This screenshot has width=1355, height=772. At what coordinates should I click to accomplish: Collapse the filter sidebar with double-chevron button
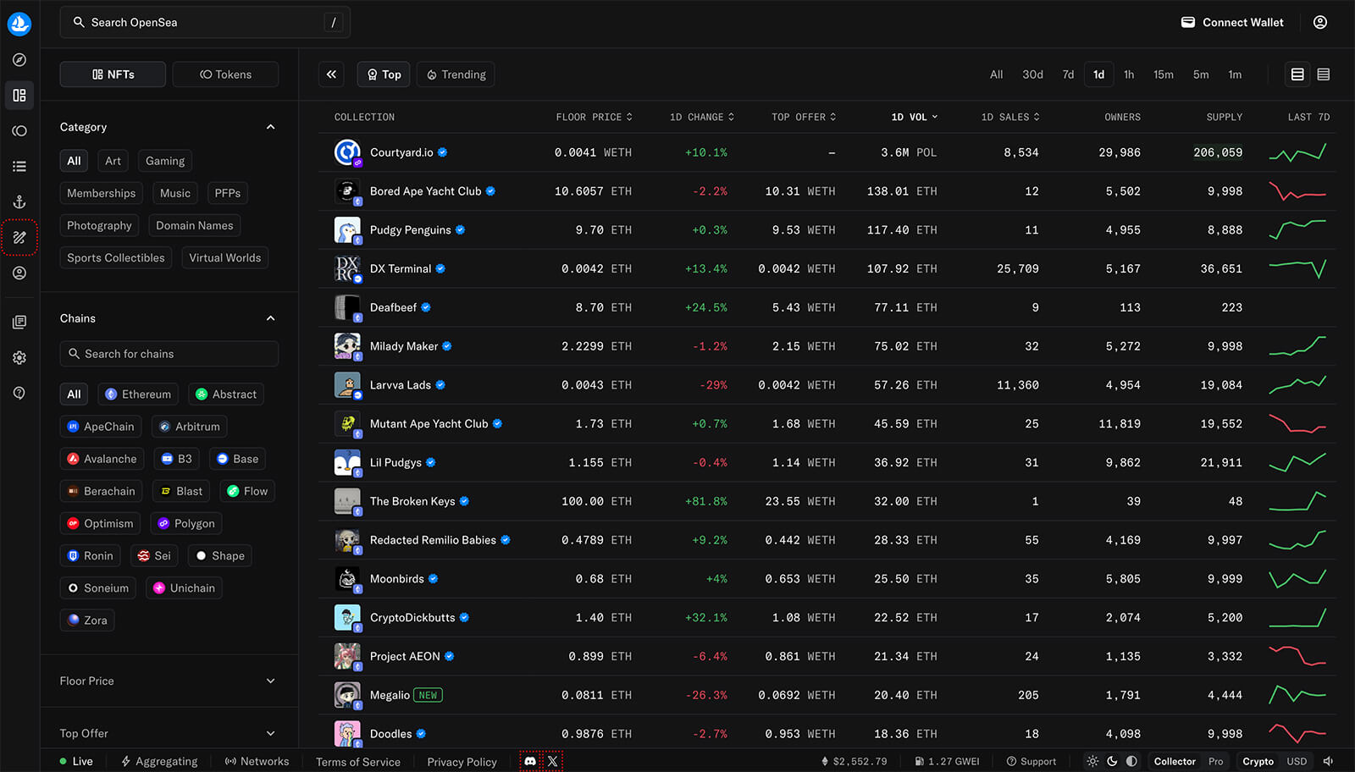point(331,74)
